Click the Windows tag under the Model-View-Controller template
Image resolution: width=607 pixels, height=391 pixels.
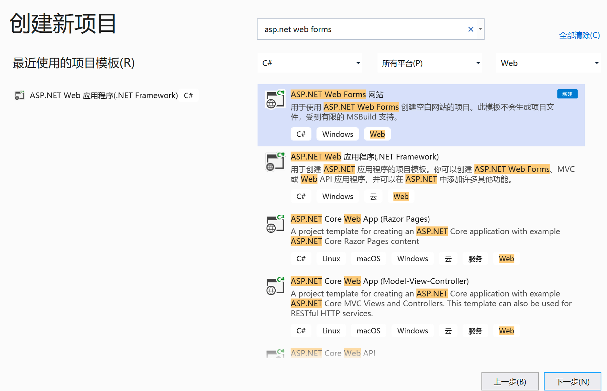tap(413, 331)
